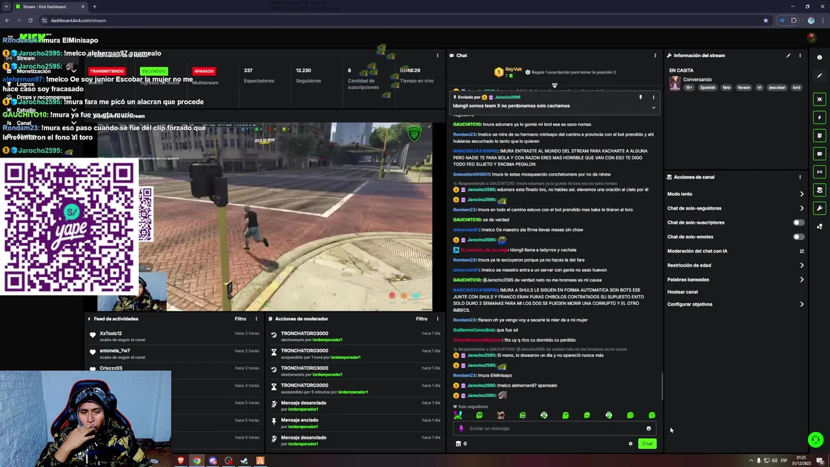Image resolution: width=830 pixels, height=467 pixels.
Task: Click the browser address bar
Action: pyautogui.click(x=402, y=20)
